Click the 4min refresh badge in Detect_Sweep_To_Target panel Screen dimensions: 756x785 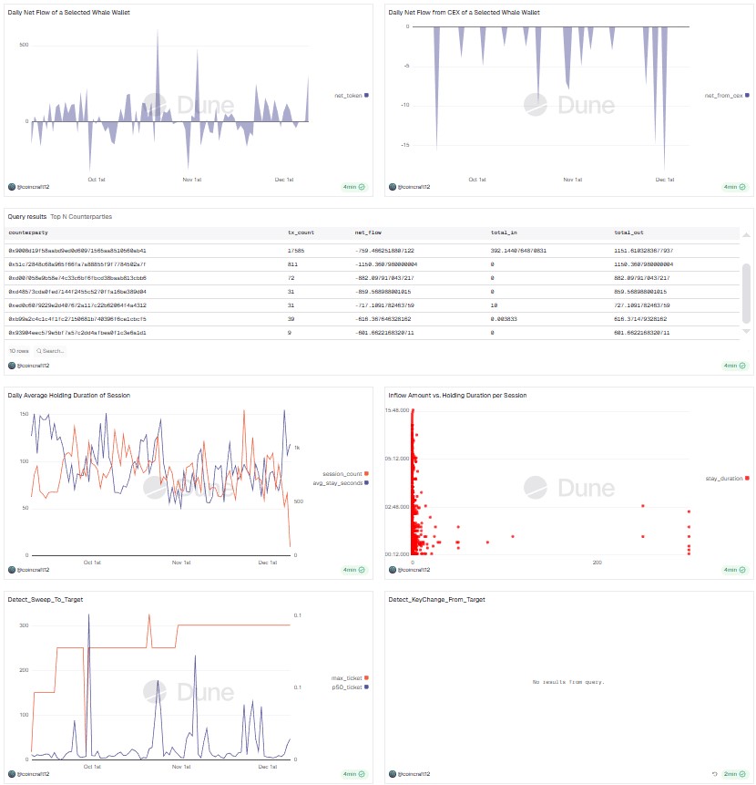[x=354, y=774]
